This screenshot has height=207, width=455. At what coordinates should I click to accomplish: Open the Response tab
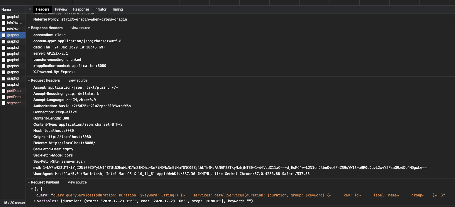(x=81, y=9)
